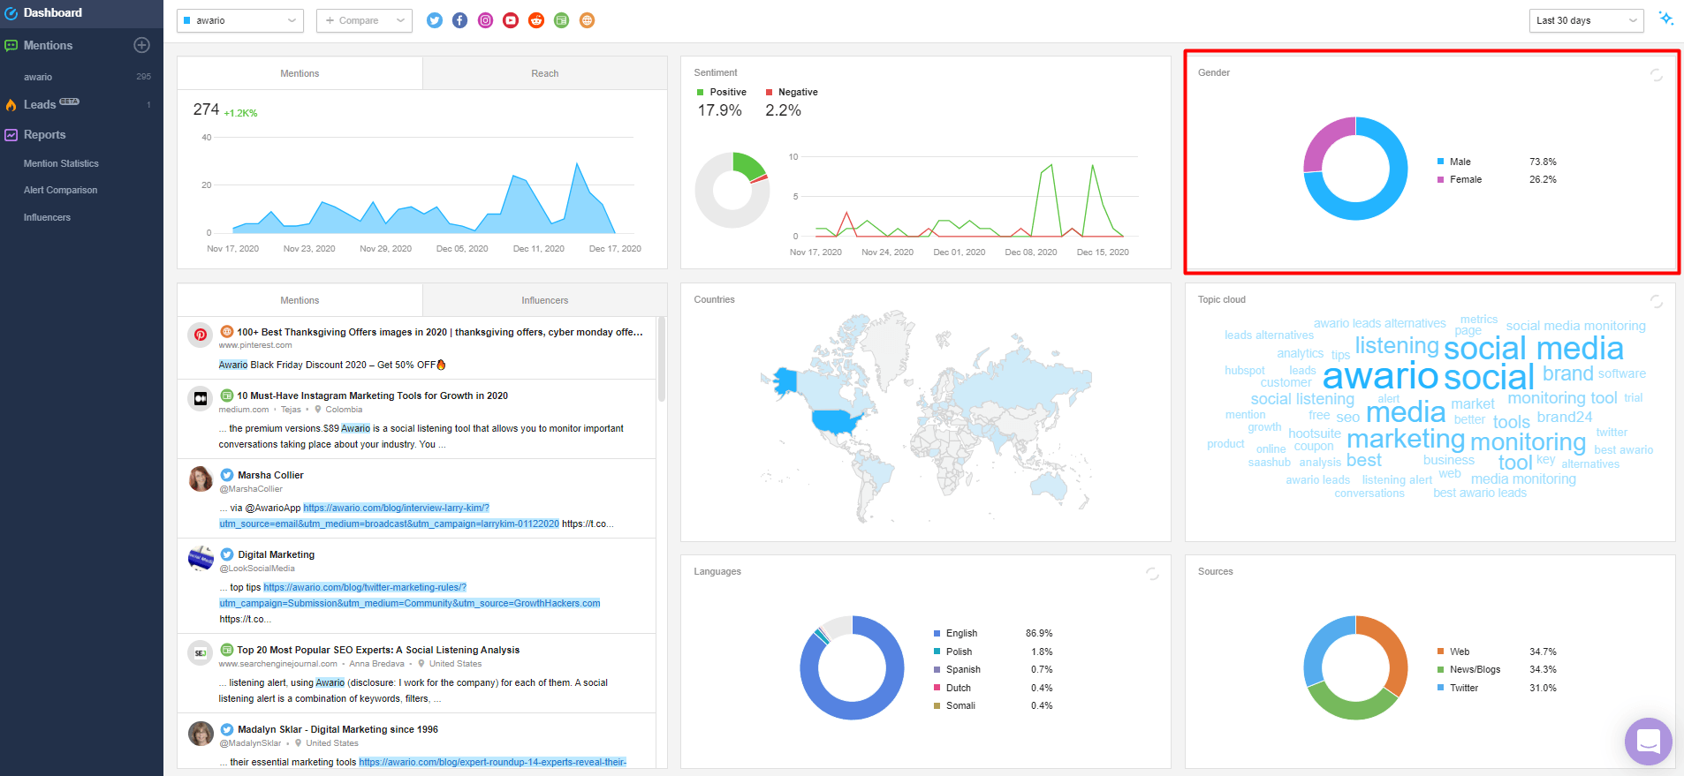Screen dimensions: 1684x776
Task: Click 'hootsuite' word in topic cloud
Action: pyautogui.click(x=1315, y=433)
